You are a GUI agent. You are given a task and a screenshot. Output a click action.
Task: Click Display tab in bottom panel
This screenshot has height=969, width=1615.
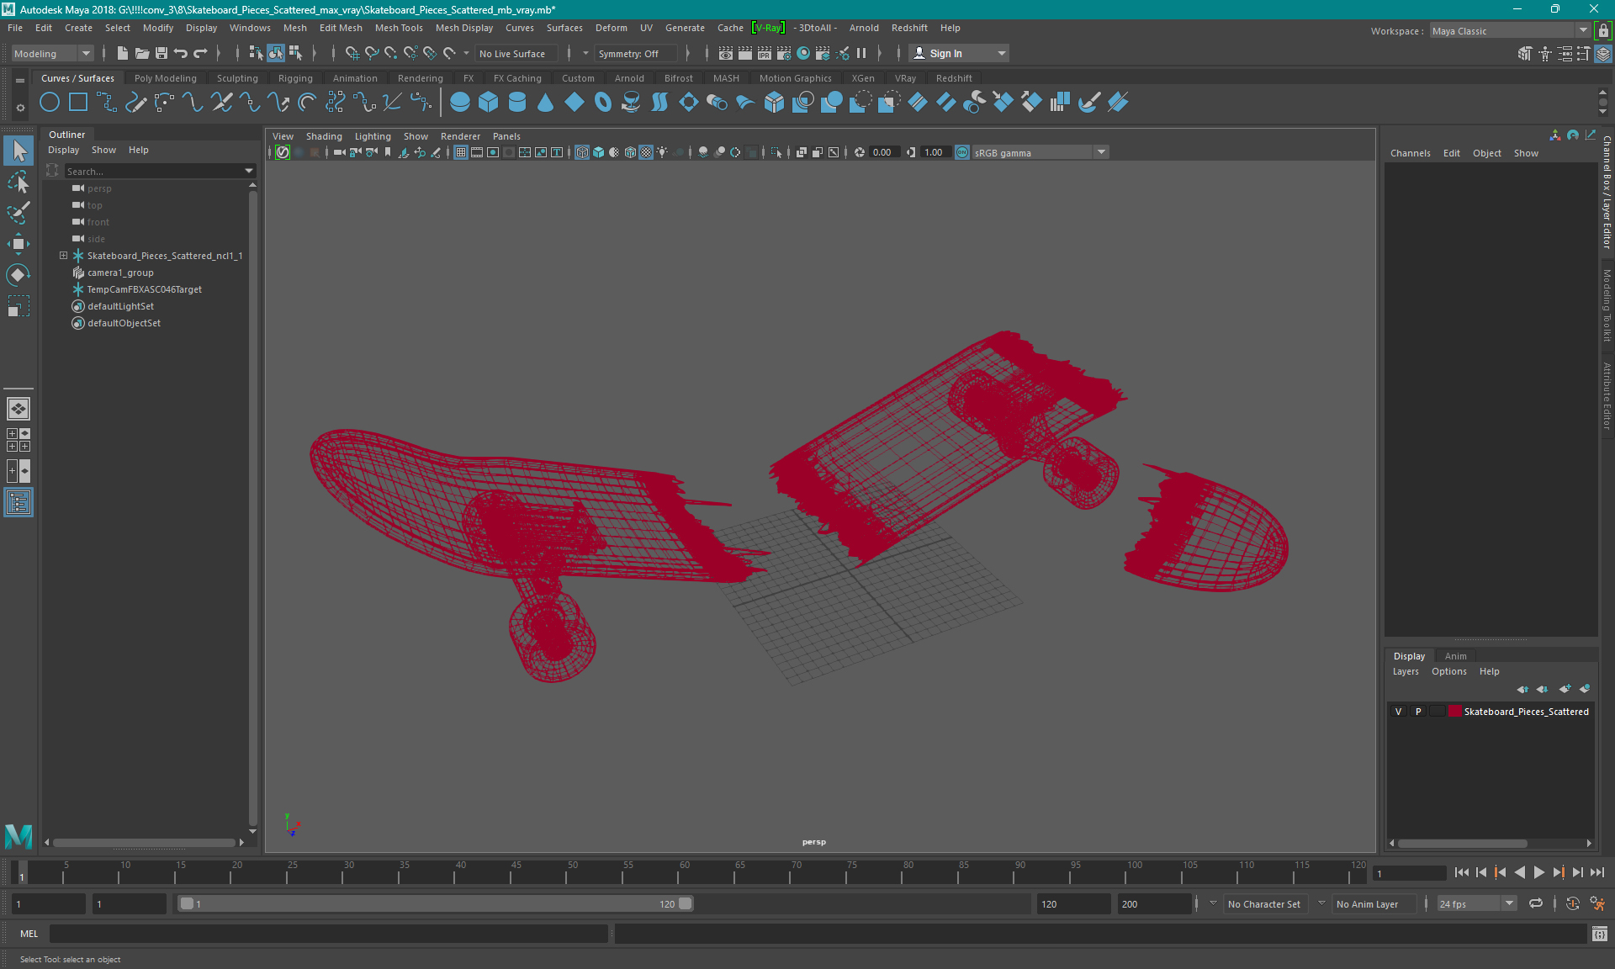1409,654
